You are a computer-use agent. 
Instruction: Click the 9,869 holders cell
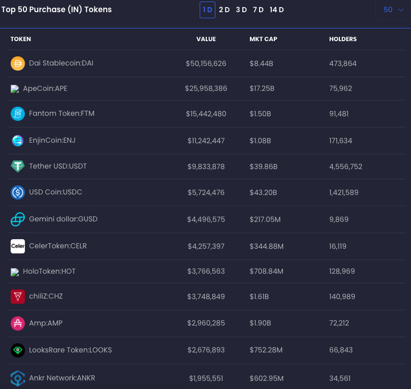pos(339,219)
